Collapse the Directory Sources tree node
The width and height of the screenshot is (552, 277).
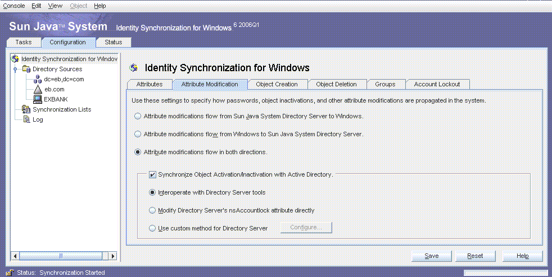click(15, 69)
